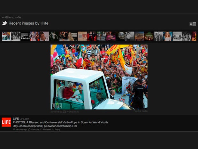
Task: Open the close-up man's face thumbnail
Action: (x=44, y=36)
